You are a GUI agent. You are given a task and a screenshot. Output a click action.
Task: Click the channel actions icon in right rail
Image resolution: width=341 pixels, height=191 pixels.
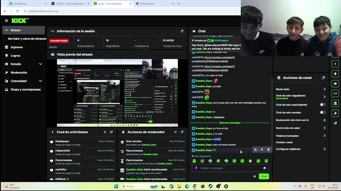[x=335, y=103]
